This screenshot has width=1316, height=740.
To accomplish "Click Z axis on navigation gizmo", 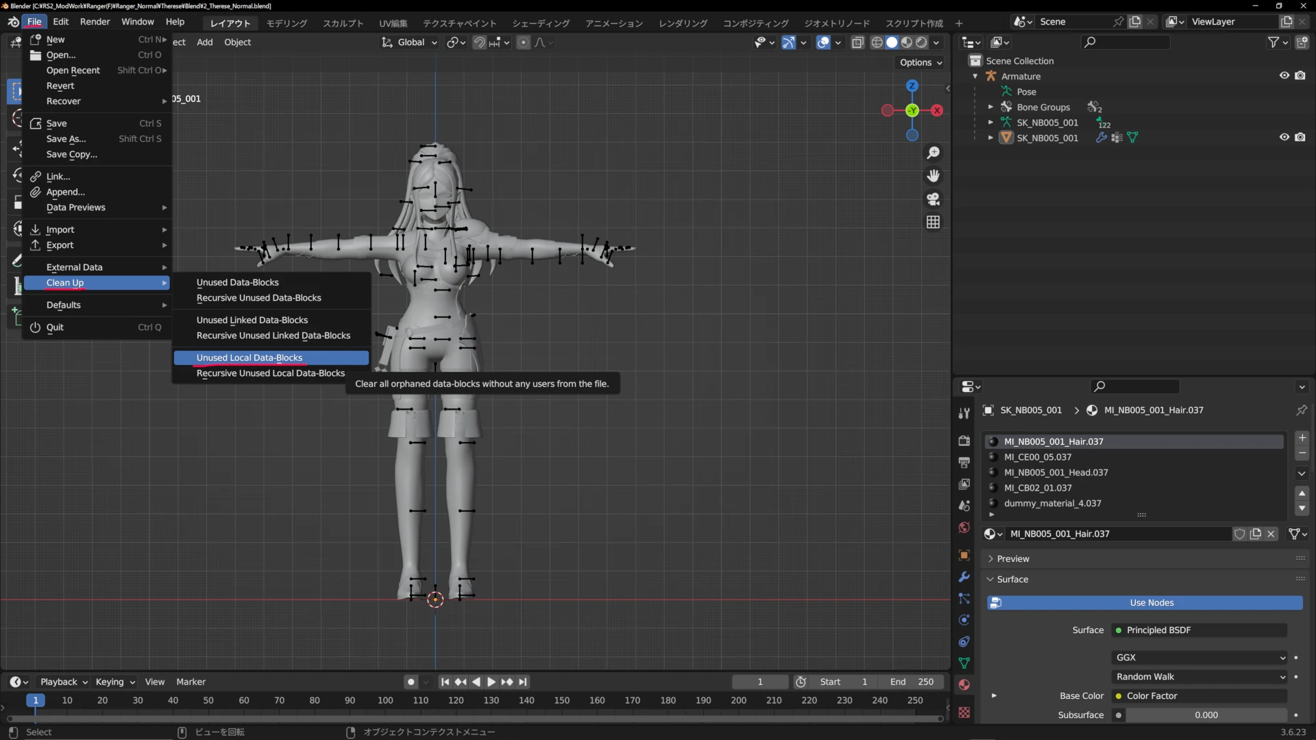I will pyautogui.click(x=912, y=86).
